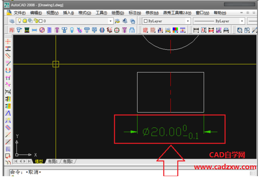The height and width of the screenshot is (177, 260).
Task: Open the Layer States Manager icon
Action: (132, 21)
